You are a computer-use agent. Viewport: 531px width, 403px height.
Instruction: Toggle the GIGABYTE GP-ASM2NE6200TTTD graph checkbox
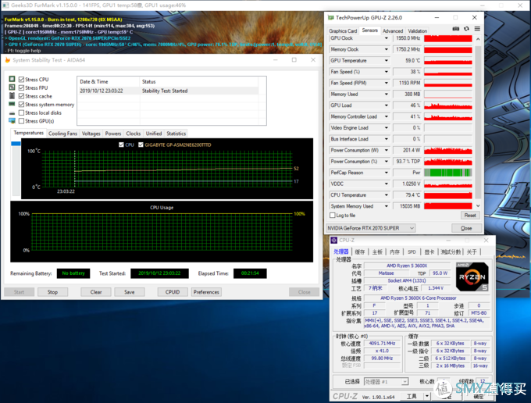click(141, 144)
